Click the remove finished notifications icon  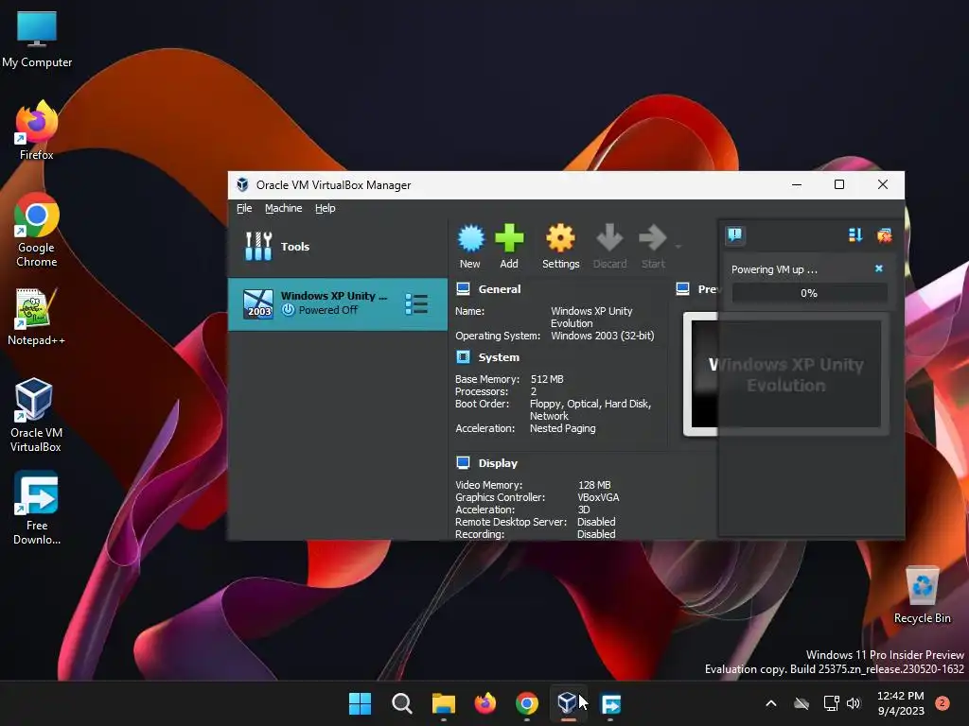coord(885,235)
